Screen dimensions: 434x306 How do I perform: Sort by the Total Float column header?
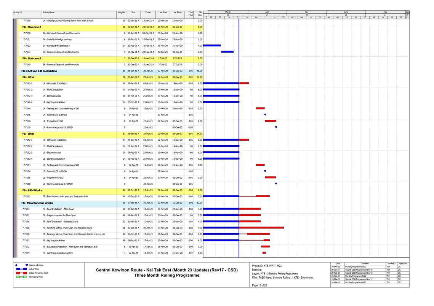[x=191, y=14]
